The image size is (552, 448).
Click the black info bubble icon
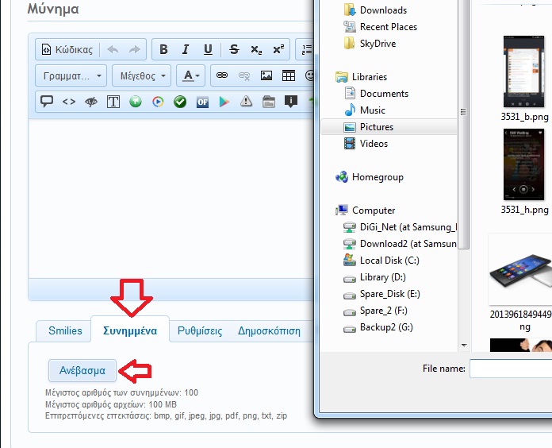(291, 102)
